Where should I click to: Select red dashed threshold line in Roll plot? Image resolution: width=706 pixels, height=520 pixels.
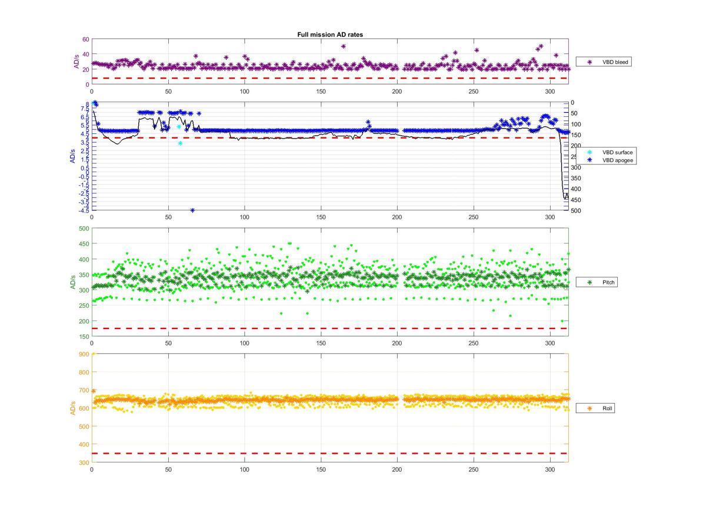pyautogui.click(x=329, y=453)
